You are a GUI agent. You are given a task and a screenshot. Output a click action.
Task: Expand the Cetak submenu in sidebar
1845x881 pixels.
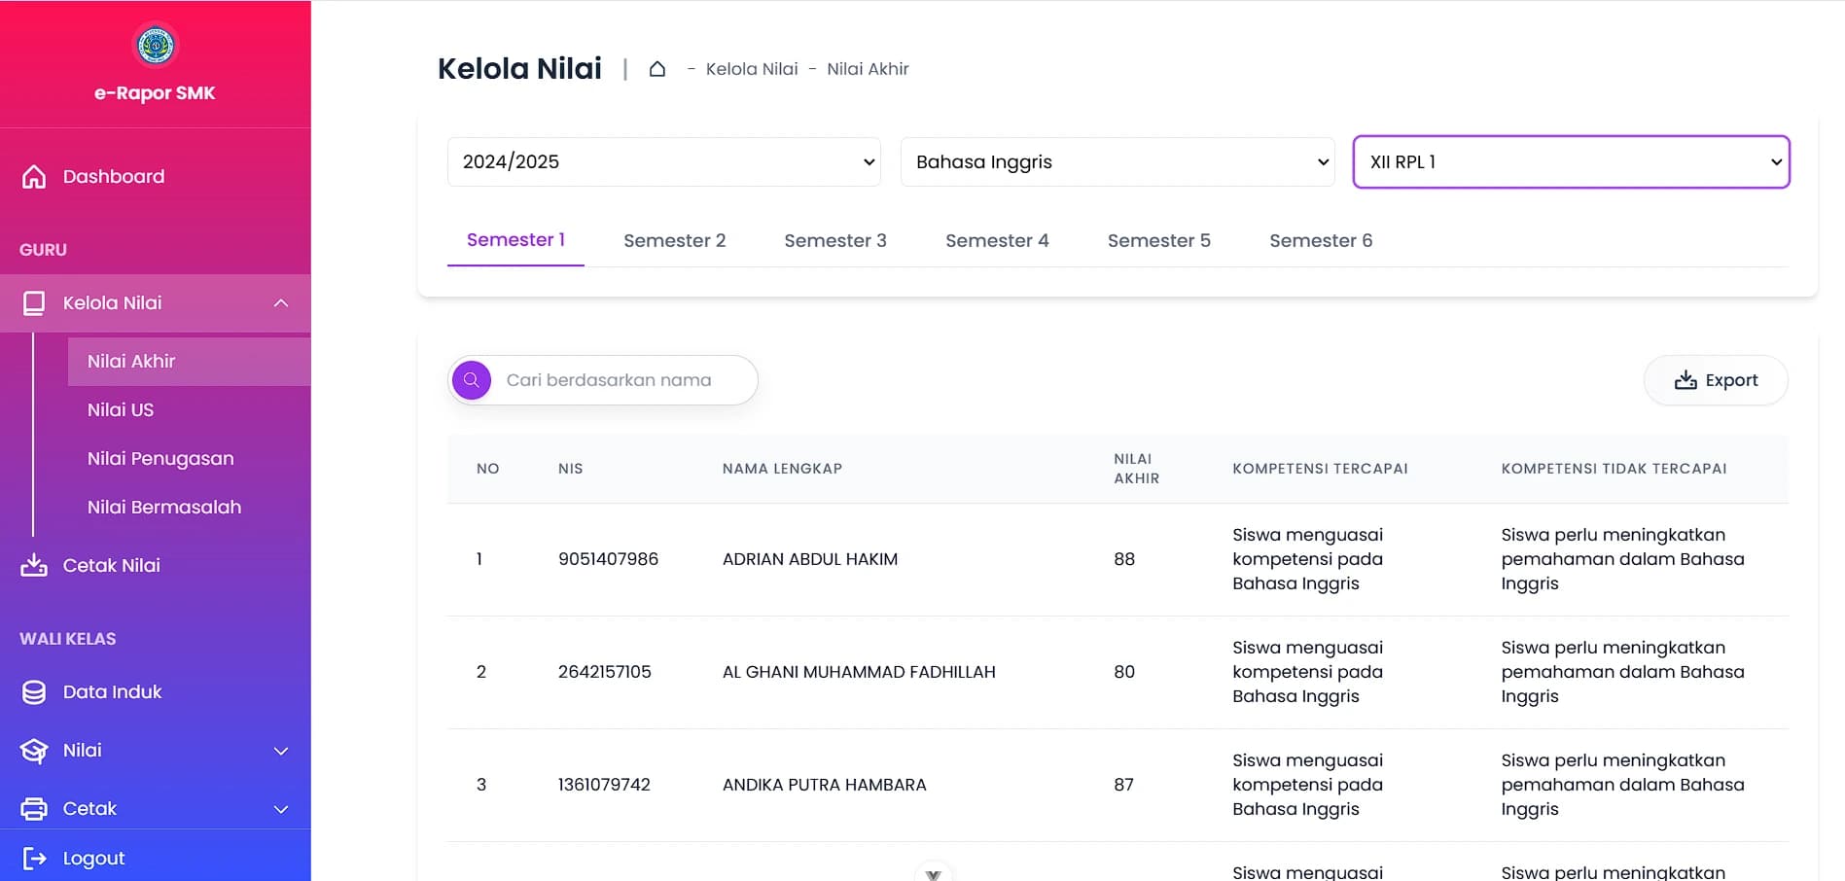click(281, 809)
